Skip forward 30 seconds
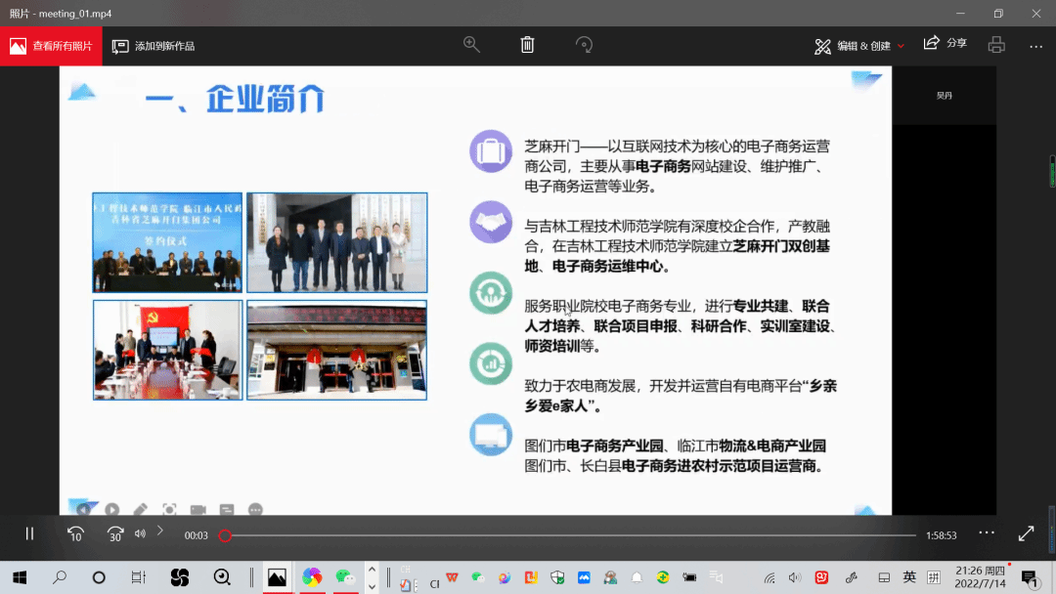1056x594 pixels. (x=114, y=533)
